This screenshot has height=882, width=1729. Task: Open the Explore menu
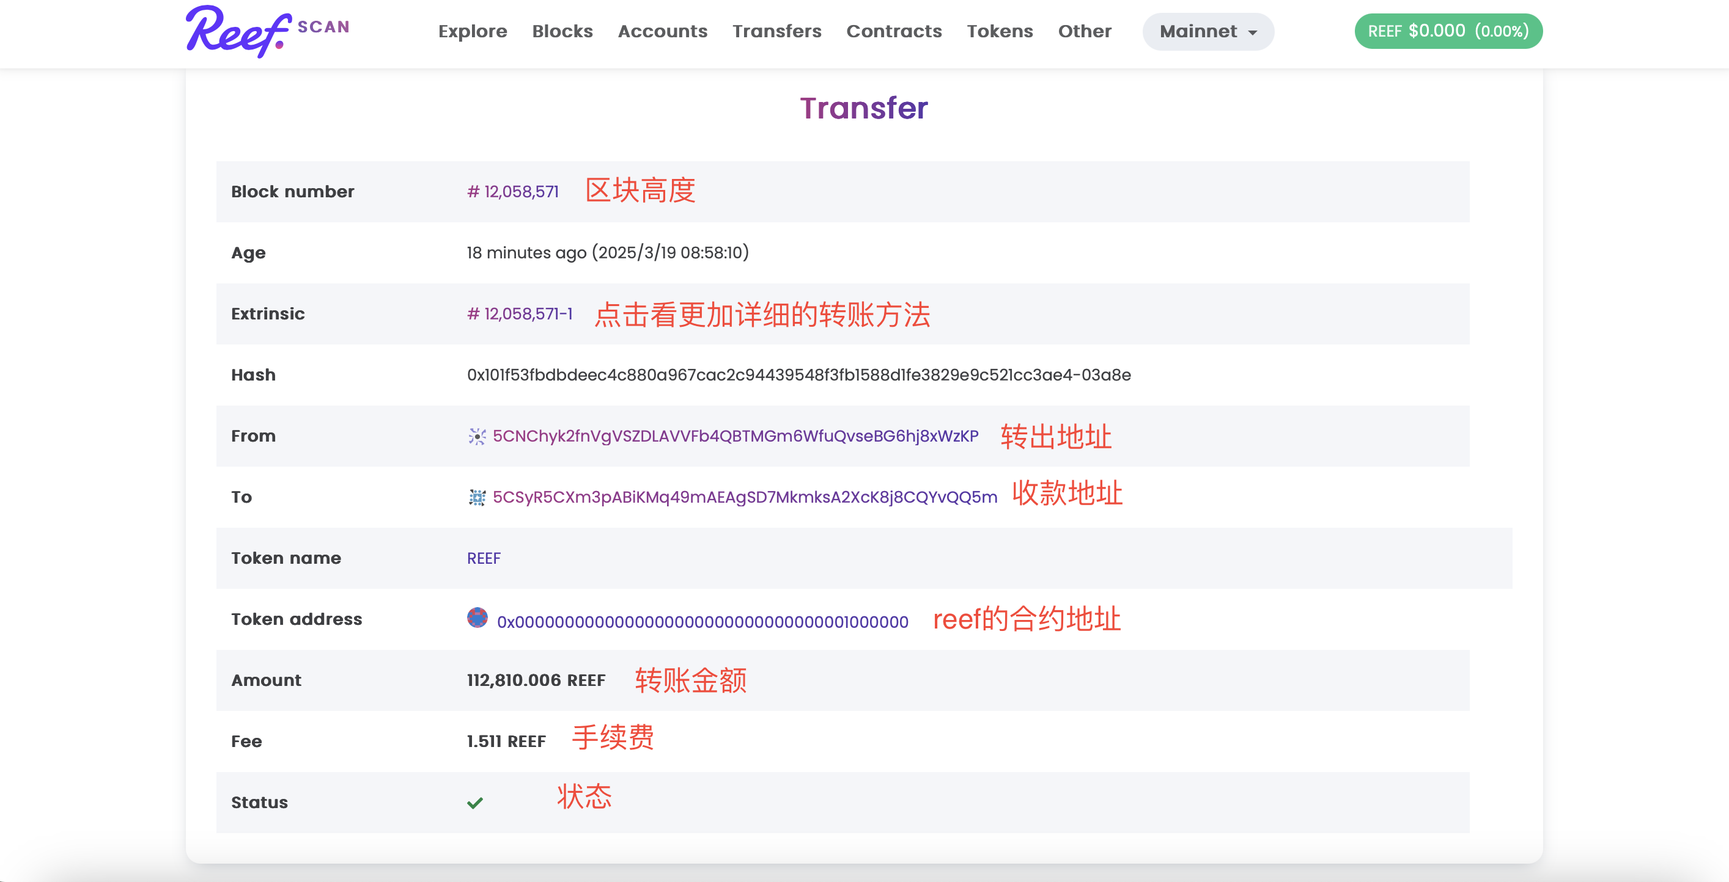point(473,32)
